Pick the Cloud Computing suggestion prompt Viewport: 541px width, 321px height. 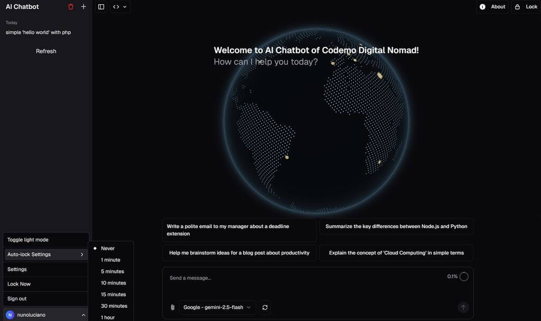[396, 253]
